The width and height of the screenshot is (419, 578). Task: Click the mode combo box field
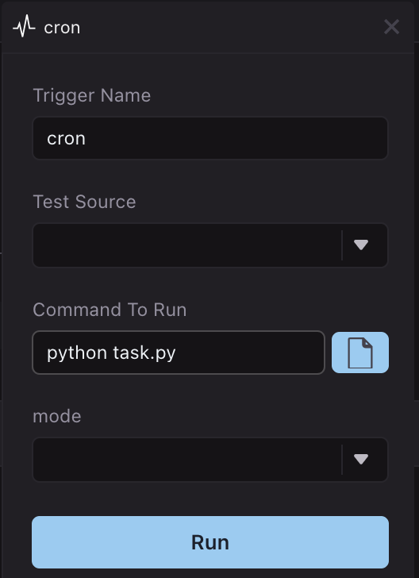pos(210,459)
